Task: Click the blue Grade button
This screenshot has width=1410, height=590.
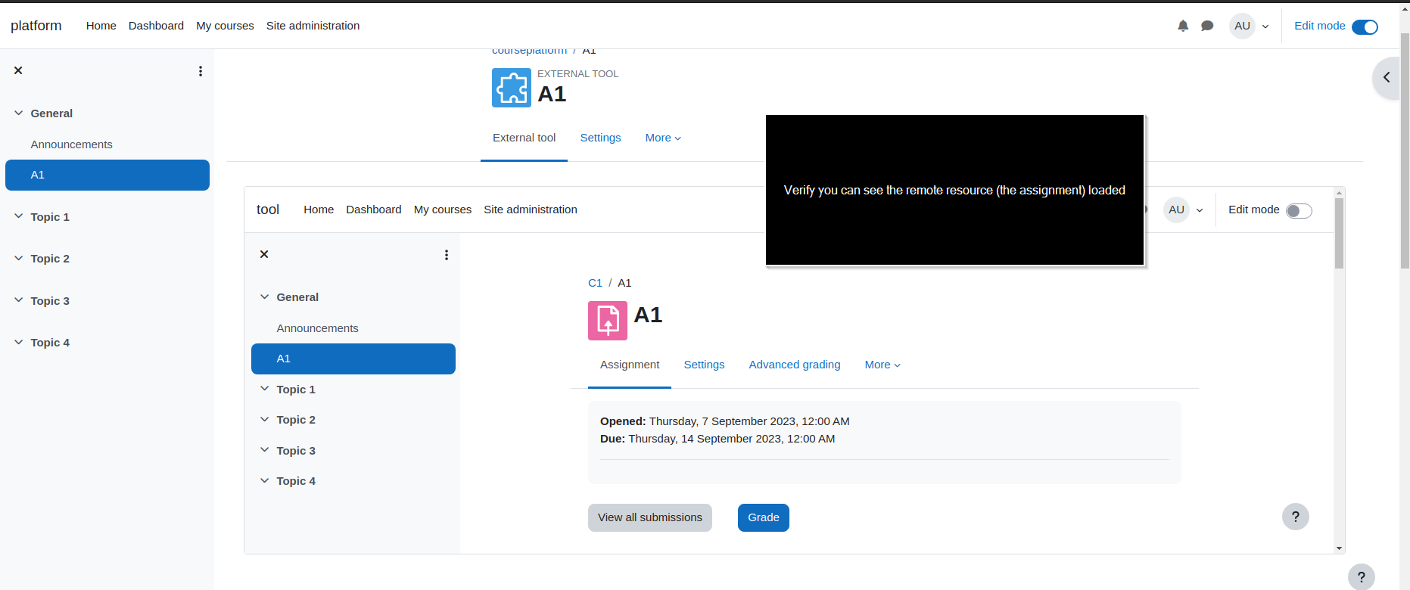Action: pyautogui.click(x=764, y=517)
